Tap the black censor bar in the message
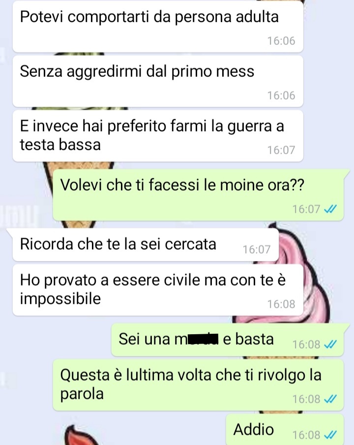 [x=203, y=339]
